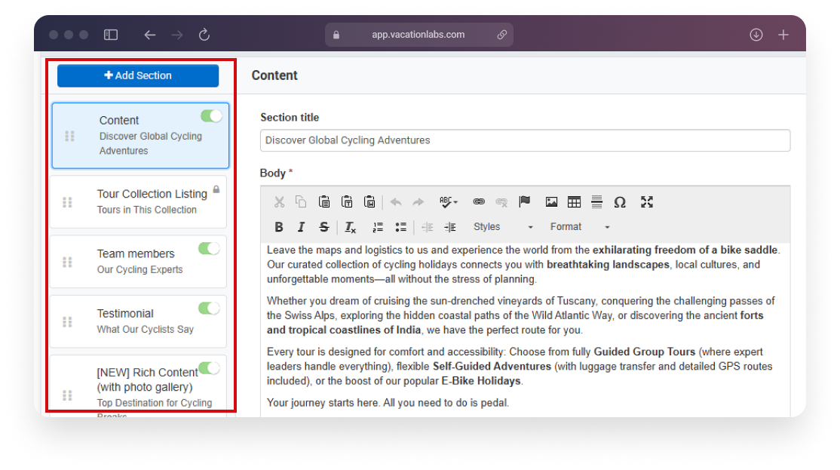Open the Styles dropdown
840x470 pixels.
502,227
